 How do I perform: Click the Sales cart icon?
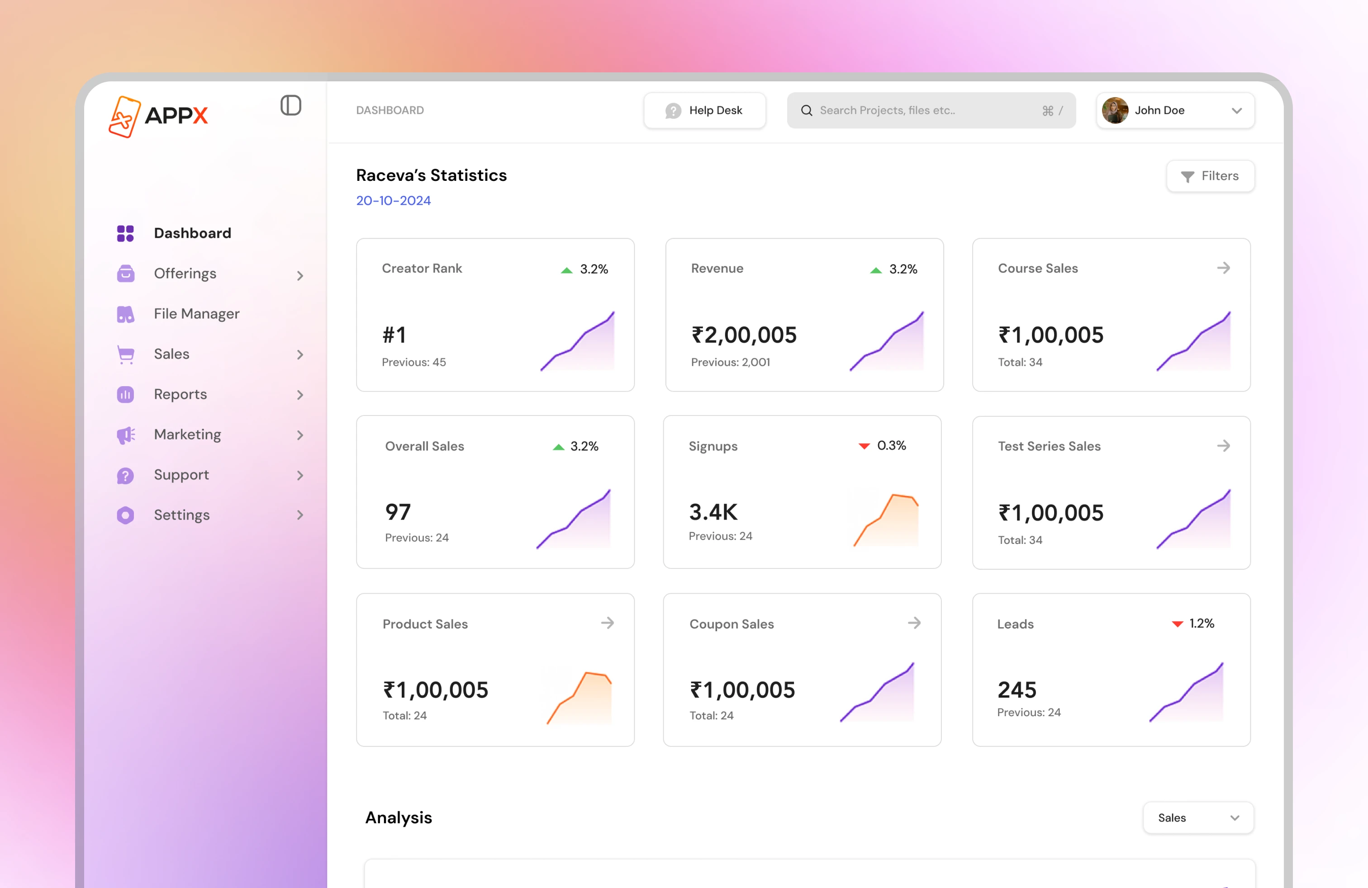coord(125,354)
